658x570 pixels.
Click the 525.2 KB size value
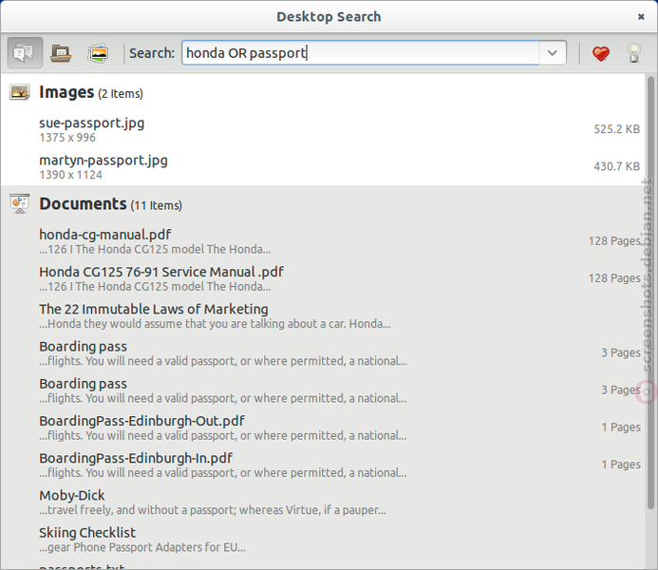(x=616, y=129)
